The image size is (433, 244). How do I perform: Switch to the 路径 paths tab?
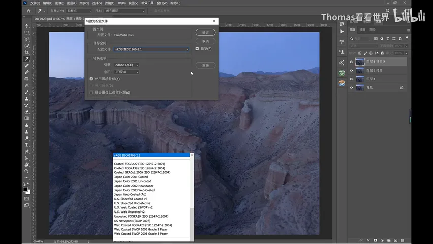[373, 30]
